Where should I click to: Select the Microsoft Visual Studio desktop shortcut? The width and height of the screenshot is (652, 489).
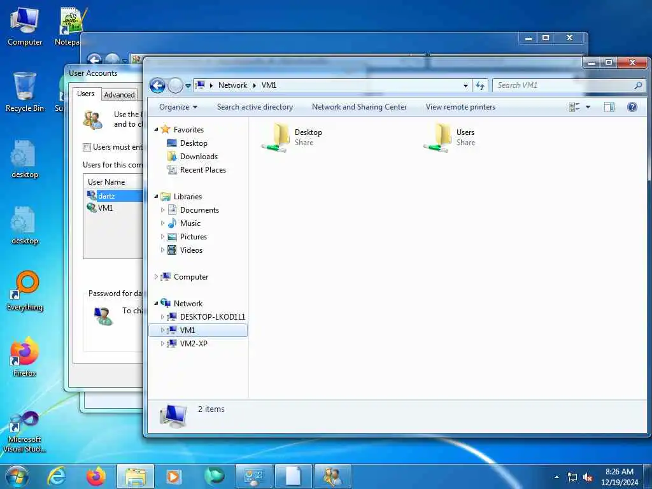coord(25,431)
